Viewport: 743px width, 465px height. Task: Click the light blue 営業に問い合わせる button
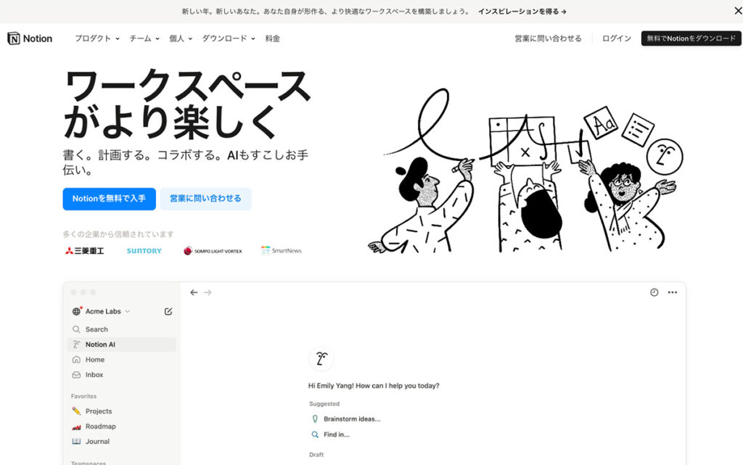coord(205,199)
